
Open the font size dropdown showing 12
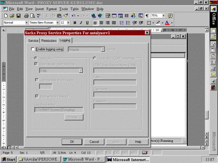point(68,23)
